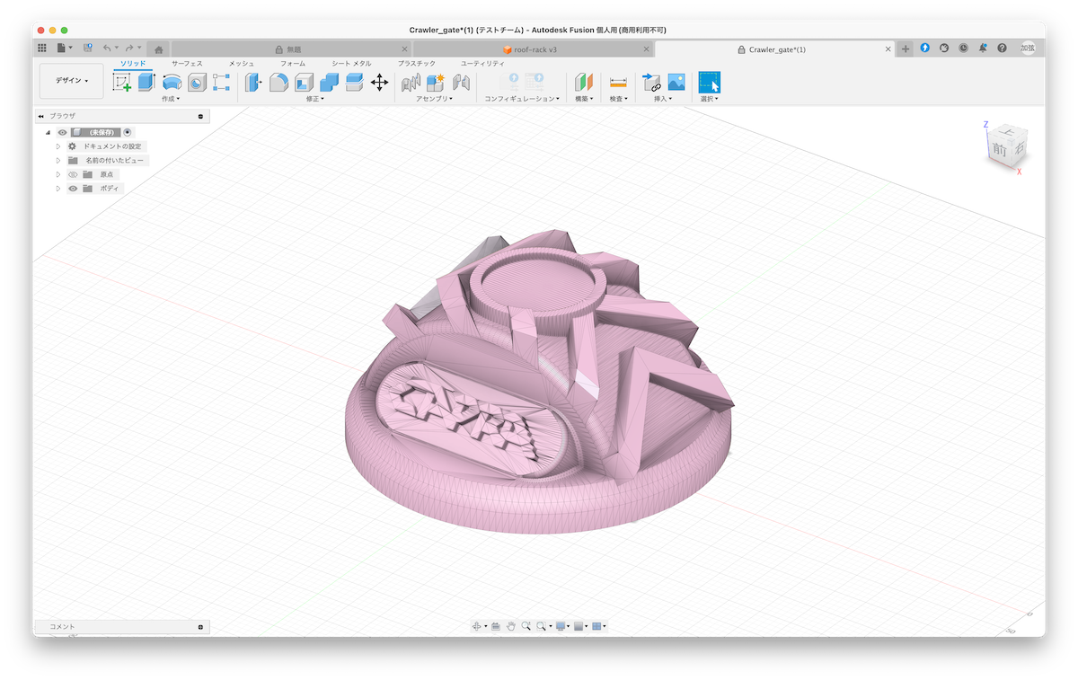Viewport: 1078px width, 680px height.
Task: Open the 構築 dropdown menu
Action: (584, 99)
